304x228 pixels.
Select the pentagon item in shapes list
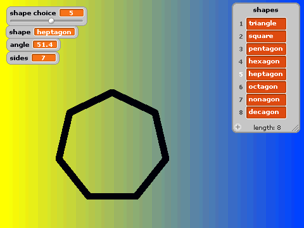[266, 49]
